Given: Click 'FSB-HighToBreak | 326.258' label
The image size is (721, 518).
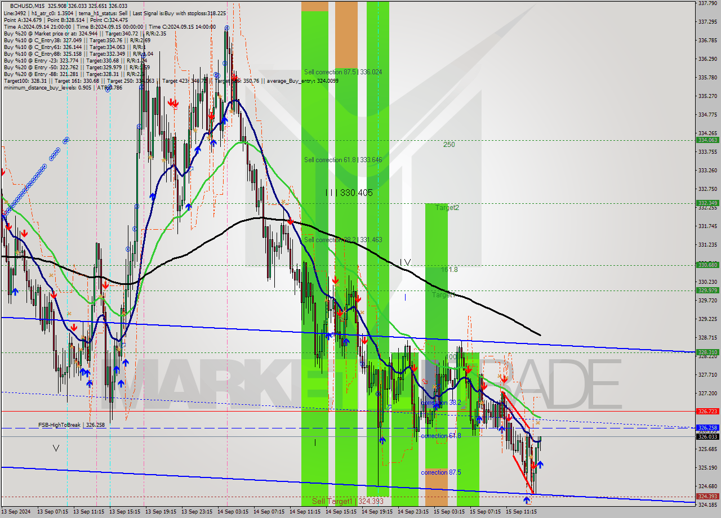Looking at the screenshot, I should coord(72,425).
